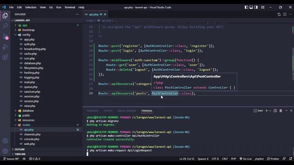Open editor more actions ellipsis
Viewport: 294px width, 165px height.
coord(290,14)
